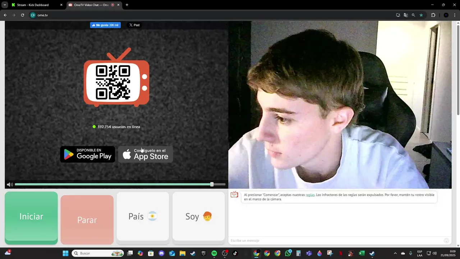The width and height of the screenshot is (460, 259).
Task: Click the local webcam video feed
Action: (x=340, y=105)
